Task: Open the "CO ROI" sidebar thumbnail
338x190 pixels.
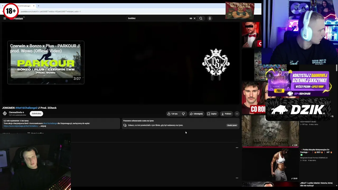Action: coord(254,98)
